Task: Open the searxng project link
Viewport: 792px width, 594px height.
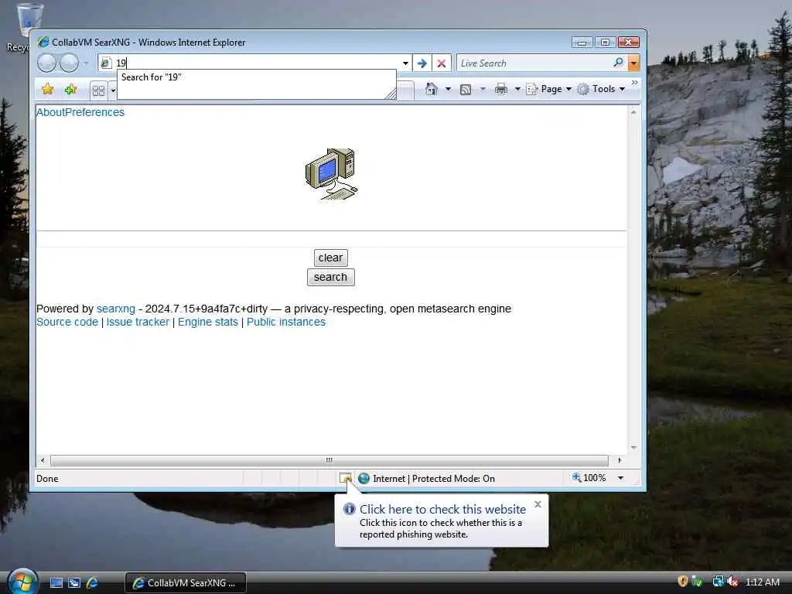Action: click(116, 309)
